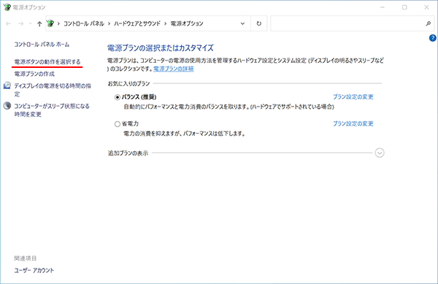438x284 pixels.
Task: Open プラン設定の変更 for バランス
Action: (353, 96)
